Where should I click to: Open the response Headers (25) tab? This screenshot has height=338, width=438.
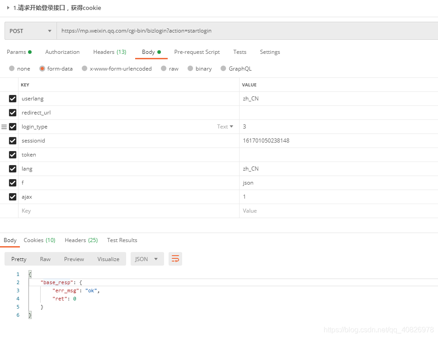point(81,240)
